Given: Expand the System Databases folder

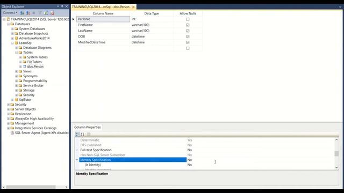Looking at the screenshot, I should click(x=12, y=28).
